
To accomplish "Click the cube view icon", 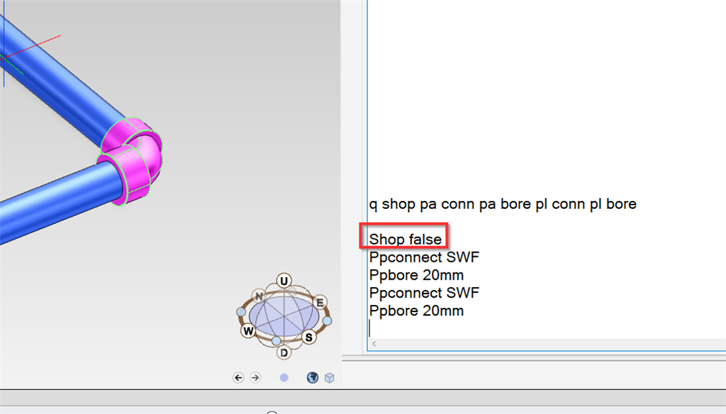I will [330, 378].
